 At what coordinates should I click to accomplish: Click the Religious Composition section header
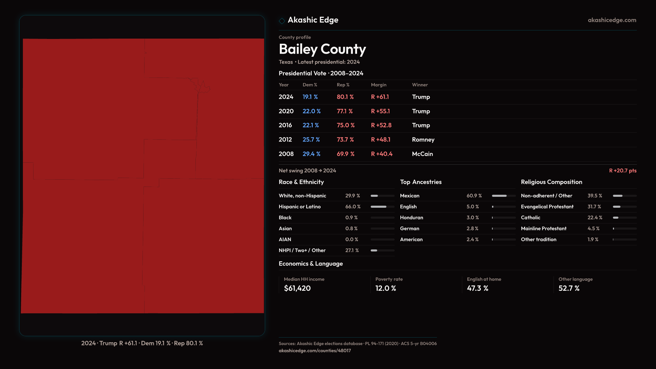(551, 182)
